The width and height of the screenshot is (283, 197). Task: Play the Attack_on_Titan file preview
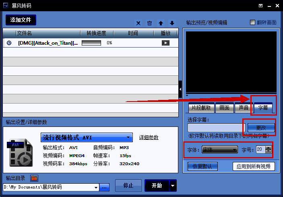pyautogui.click(x=165, y=43)
